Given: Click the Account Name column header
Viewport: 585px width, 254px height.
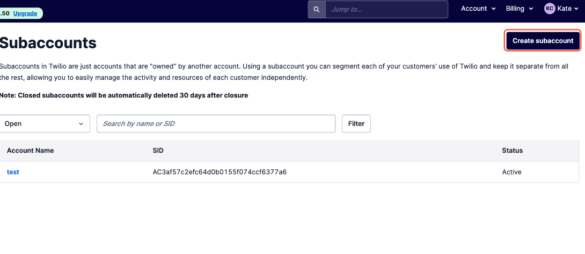Looking at the screenshot, I should point(30,151).
